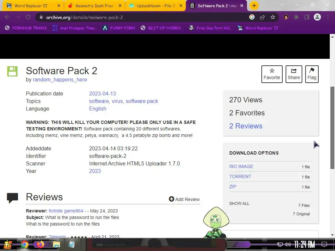Close the UploadHaven tab
The width and height of the screenshot is (335, 251).
[x=181, y=6]
